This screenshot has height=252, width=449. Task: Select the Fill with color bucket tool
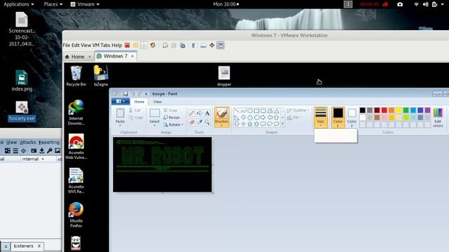pos(199,113)
